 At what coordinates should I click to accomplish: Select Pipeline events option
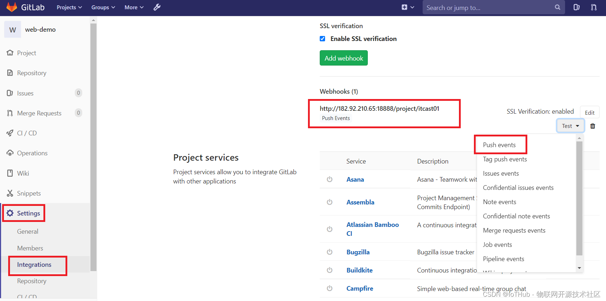[503, 259]
